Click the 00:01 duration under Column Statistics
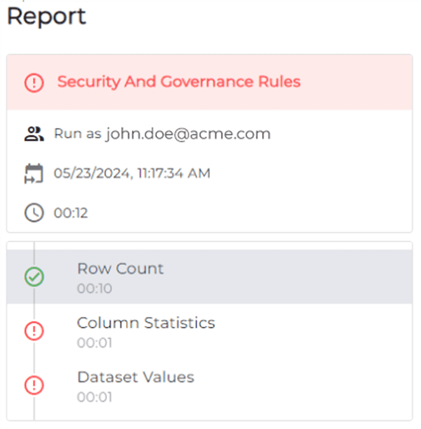Viewport: 421px width, 429px height. pos(94,343)
